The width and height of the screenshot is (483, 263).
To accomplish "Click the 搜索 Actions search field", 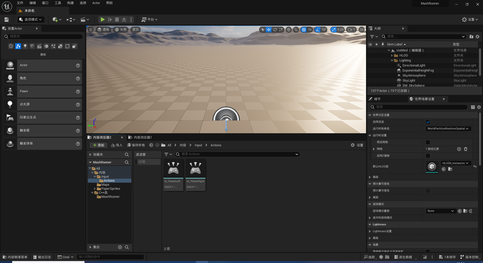I will coord(237,154).
